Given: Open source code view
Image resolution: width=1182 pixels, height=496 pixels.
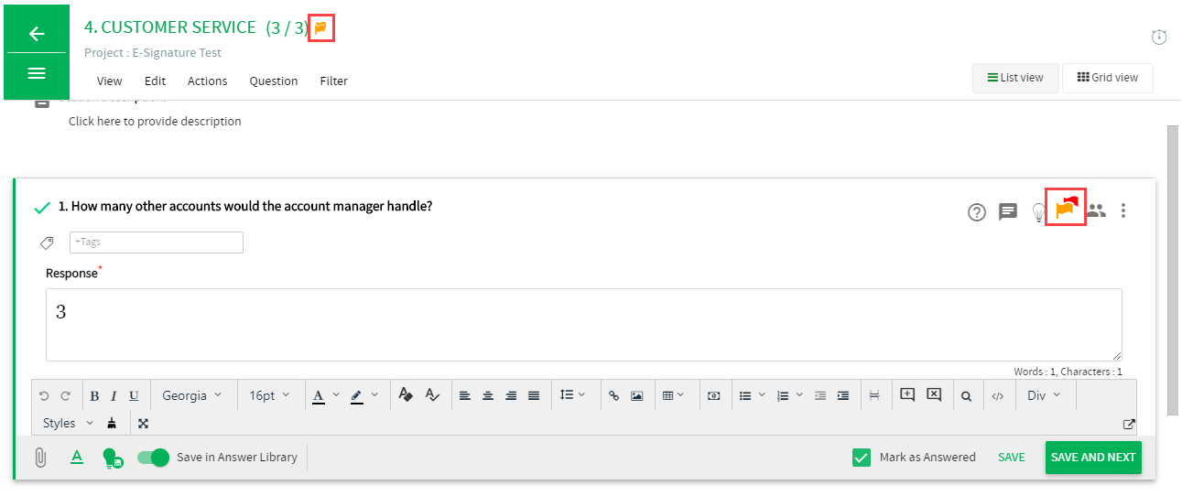Looking at the screenshot, I should pos(998,396).
